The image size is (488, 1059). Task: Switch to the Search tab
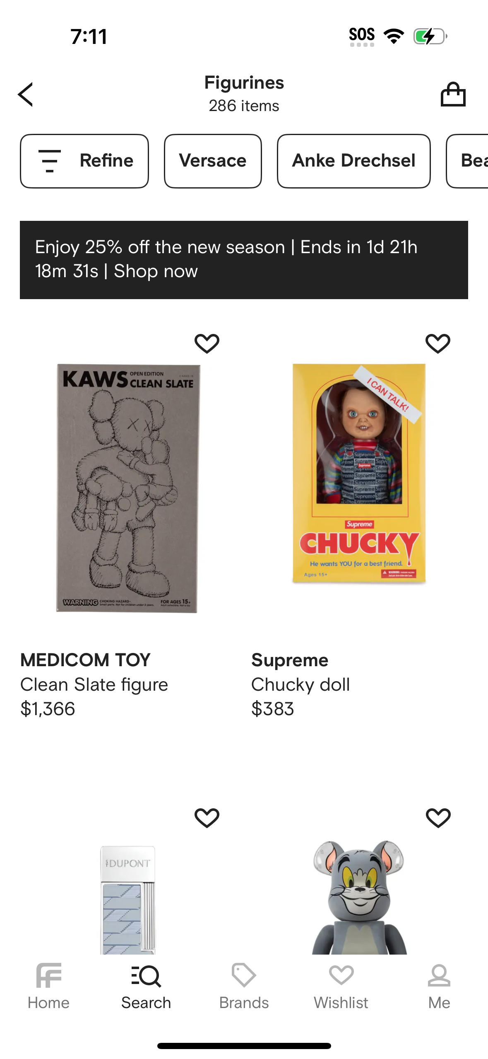146,986
